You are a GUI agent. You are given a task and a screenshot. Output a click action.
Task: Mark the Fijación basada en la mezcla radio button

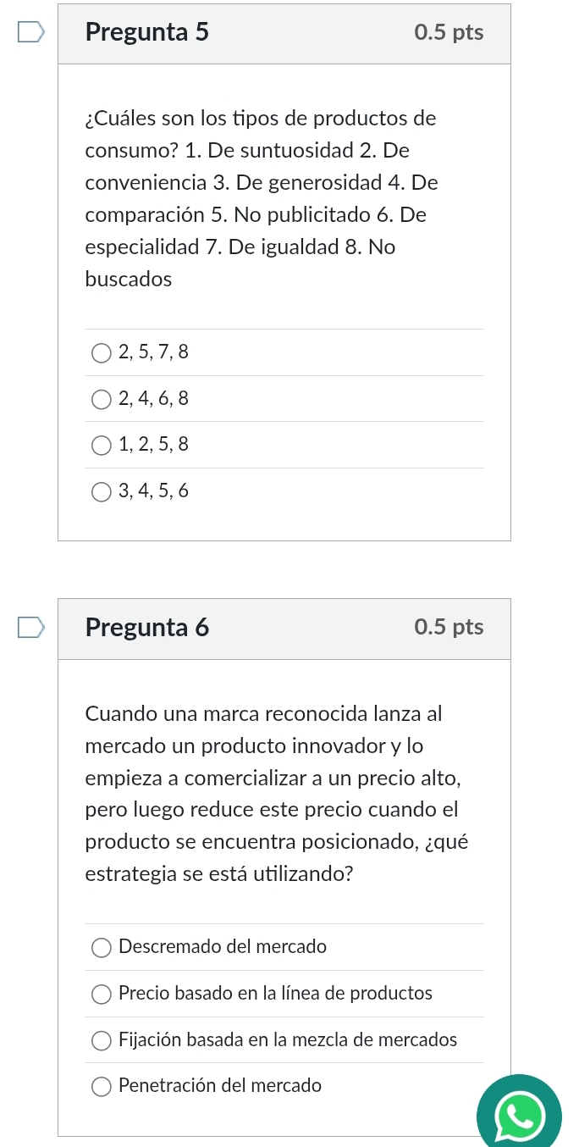tap(102, 1039)
